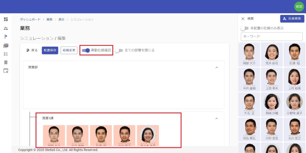The height and width of the screenshot is (153, 306).
Task: Collapse the 営業1課 section chevron
Action: [217, 118]
